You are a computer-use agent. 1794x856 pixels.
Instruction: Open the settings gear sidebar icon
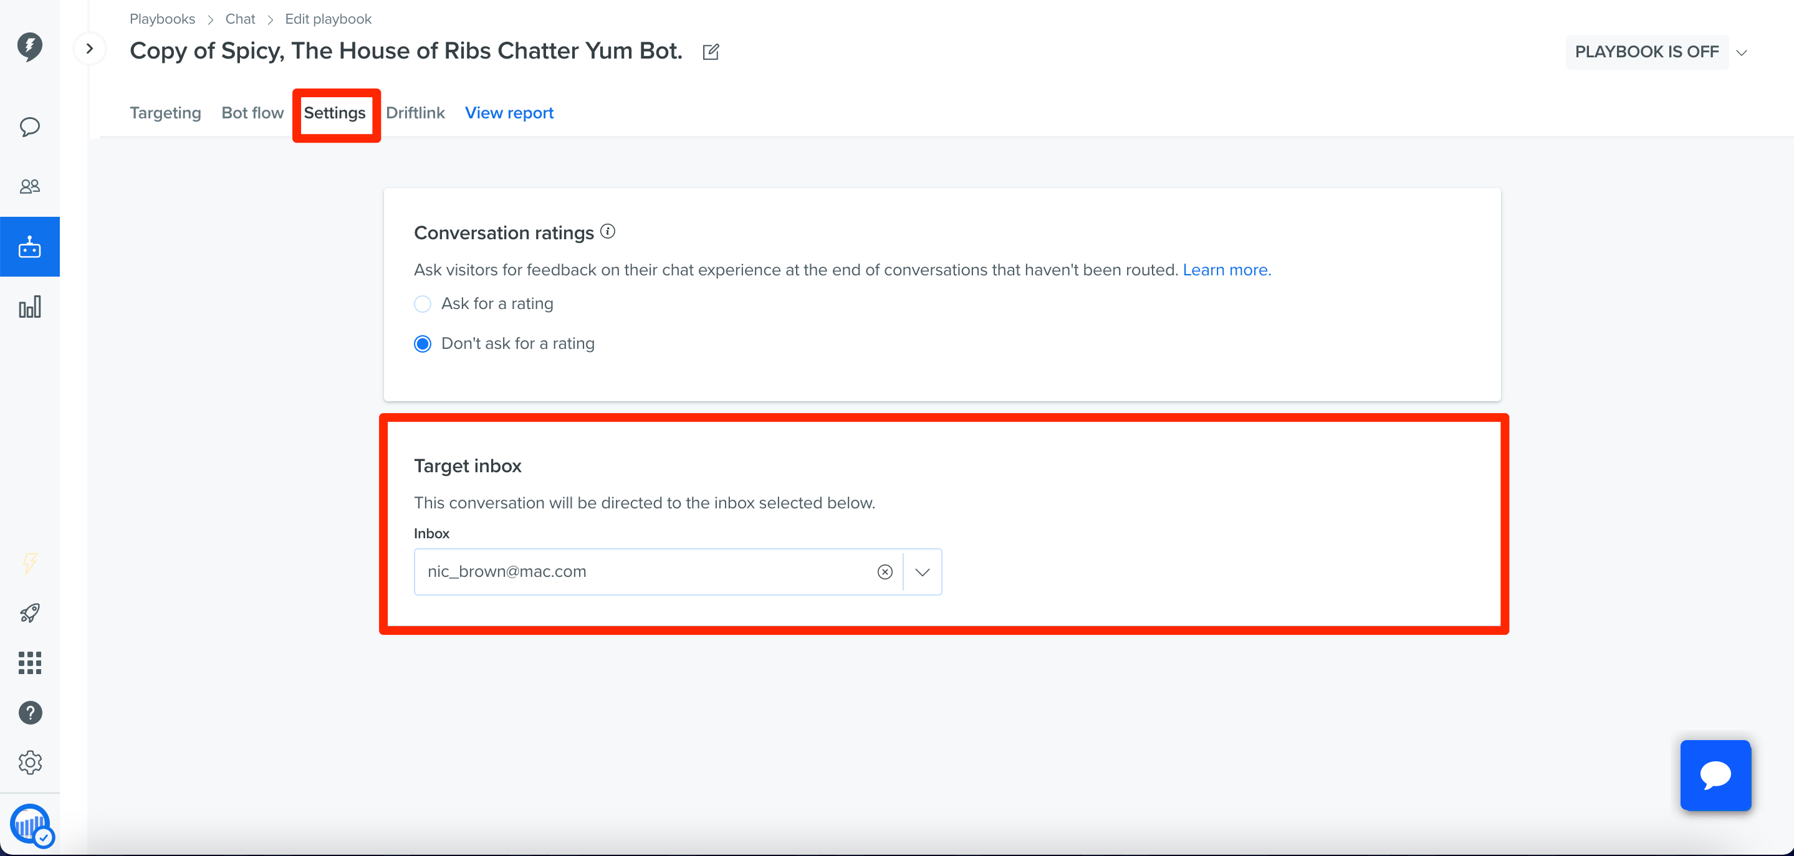(x=29, y=763)
